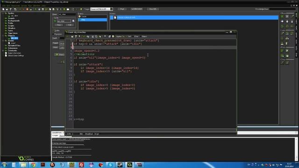
Task: Open Global Game Settings in tree
Action: [x=15, y=56]
